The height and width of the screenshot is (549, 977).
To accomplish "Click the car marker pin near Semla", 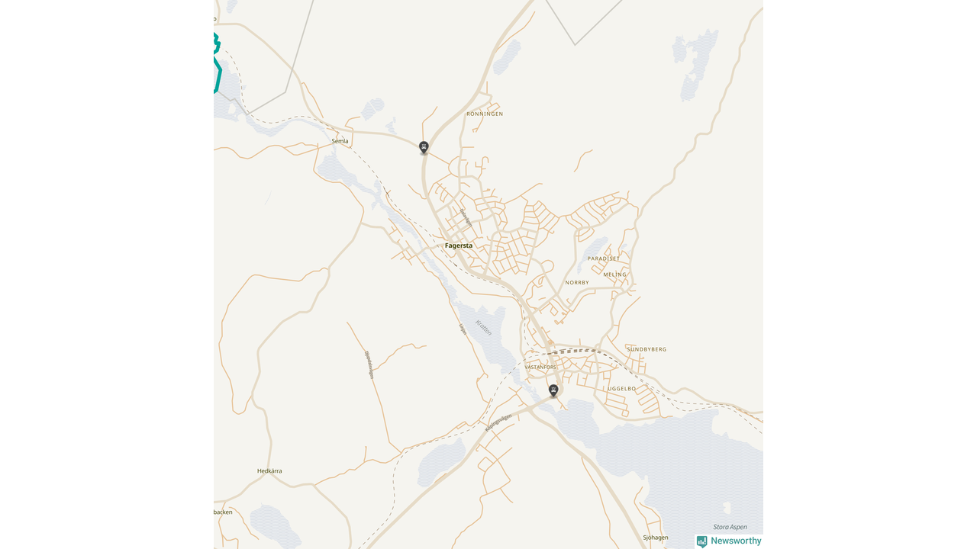I will coord(424,147).
